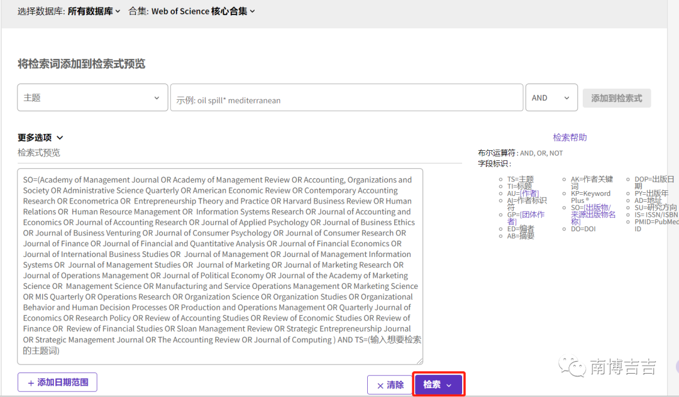Click the X icon on 清除
The width and height of the screenshot is (679, 397).
point(380,386)
